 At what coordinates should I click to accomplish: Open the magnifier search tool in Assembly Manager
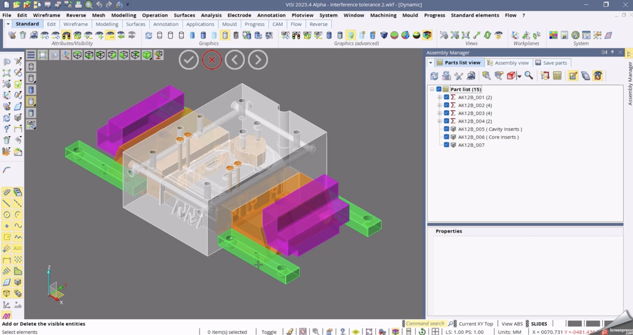[x=529, y=76]
